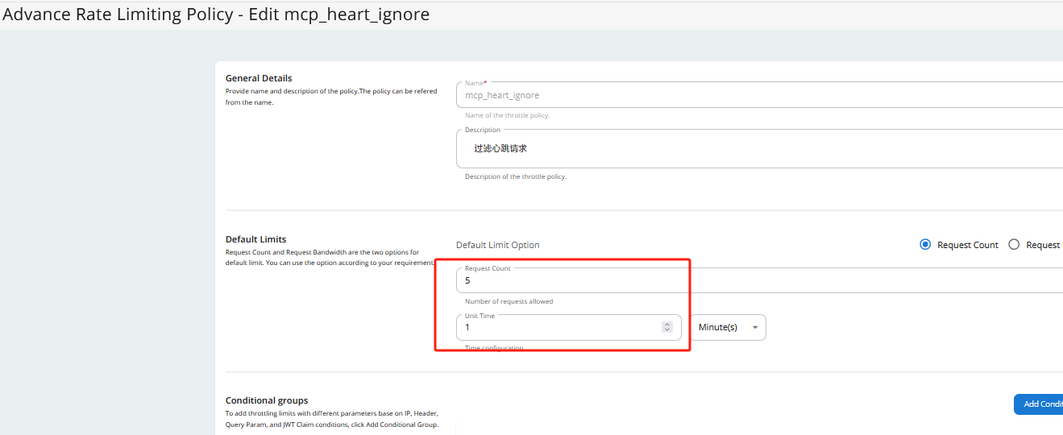
Task: Click the Name field containing mcp_heart_ignore
Action: [x=759, y=94]
